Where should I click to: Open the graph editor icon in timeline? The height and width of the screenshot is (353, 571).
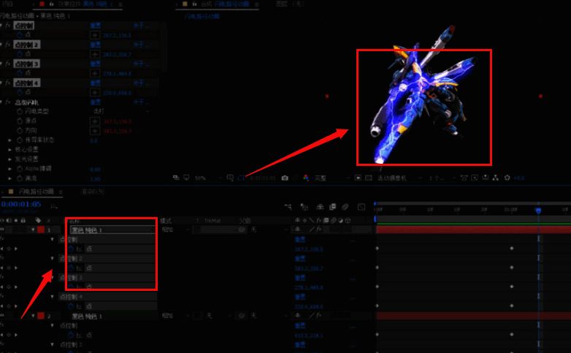tap(361, 207)
